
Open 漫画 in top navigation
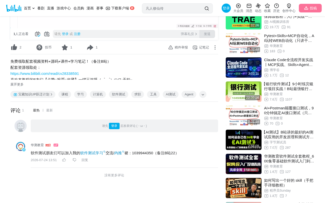pos(90,8)
